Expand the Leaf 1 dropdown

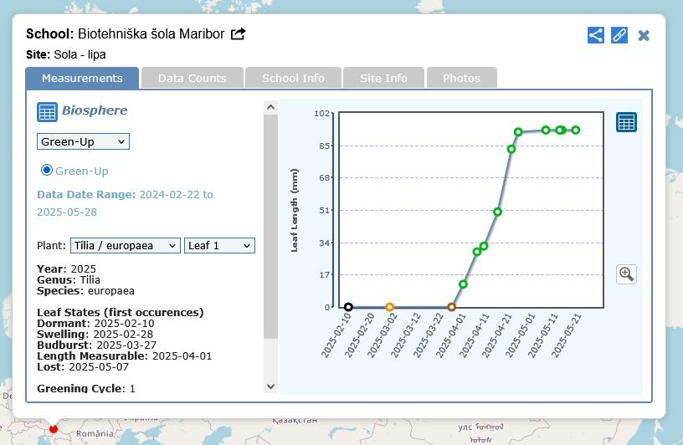(x=219, y=246)
